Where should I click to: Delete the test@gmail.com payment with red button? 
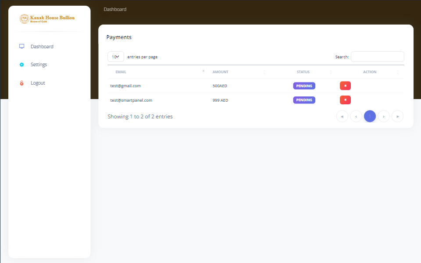pos(345,86)
